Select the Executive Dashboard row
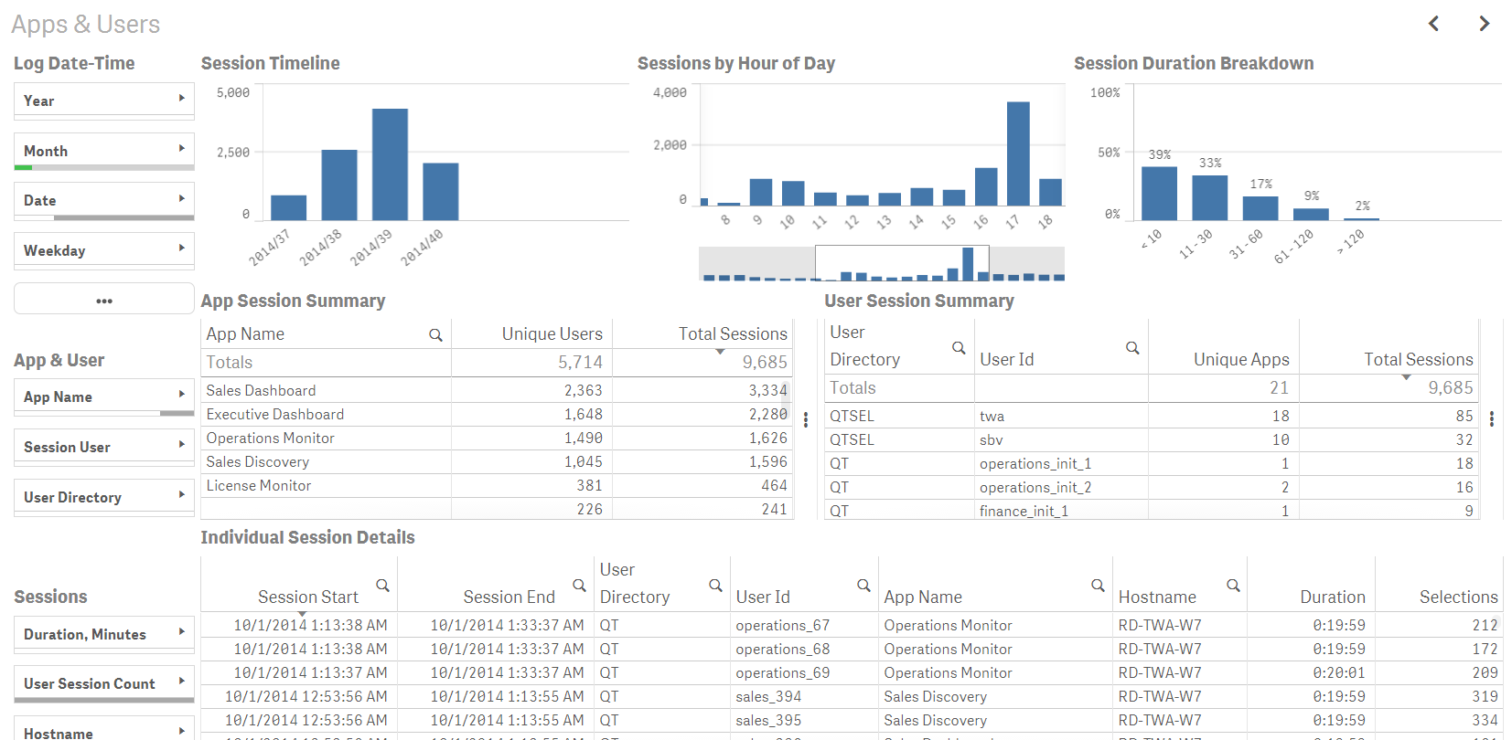Screen dimensions: 1512x740 pyautogui.click(x=497, y=414)
